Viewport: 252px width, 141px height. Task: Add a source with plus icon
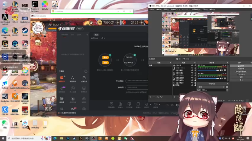175,97
